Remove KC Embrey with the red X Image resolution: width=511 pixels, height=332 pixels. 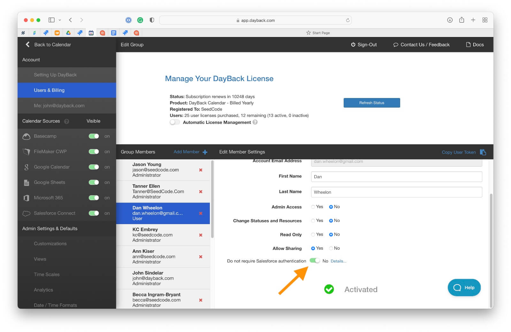(x=201, y=235)
